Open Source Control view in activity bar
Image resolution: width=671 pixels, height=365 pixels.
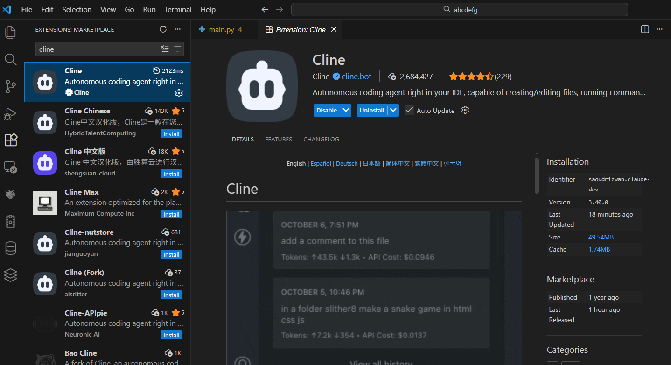10,86
